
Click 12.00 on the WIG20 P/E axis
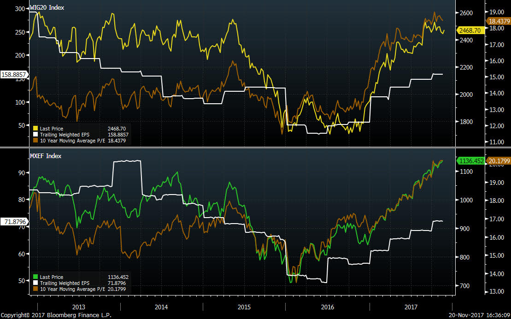point(497,126)
